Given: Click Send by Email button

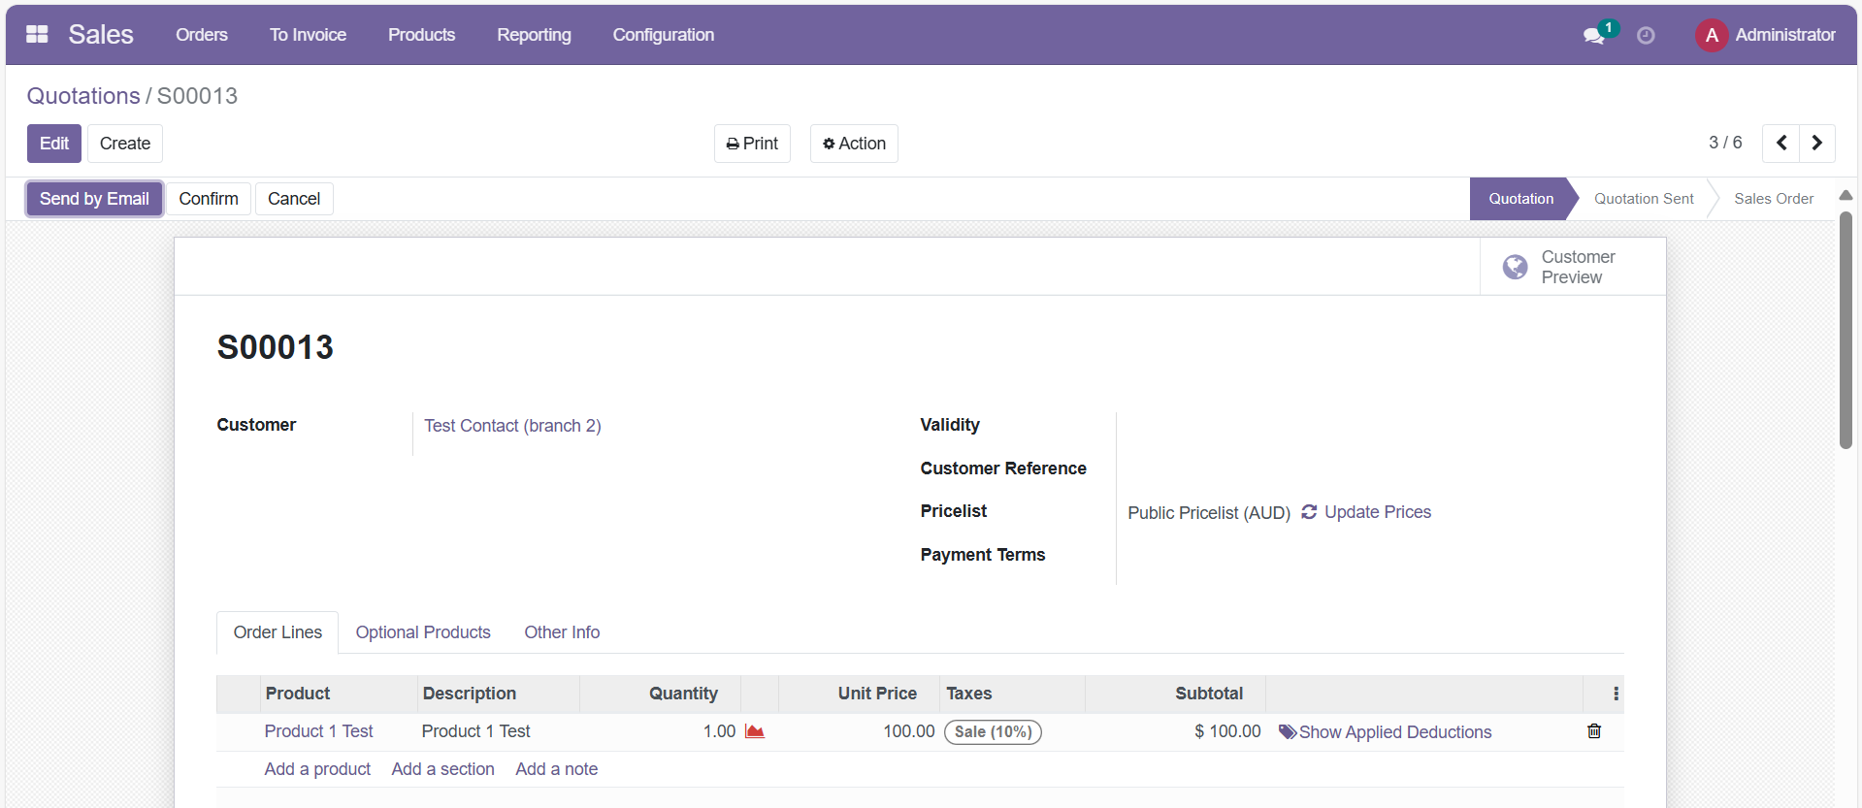Looking at the screenshot, I should point(94,199).
